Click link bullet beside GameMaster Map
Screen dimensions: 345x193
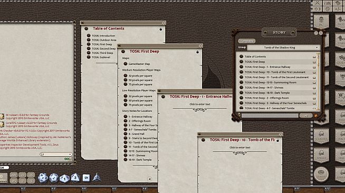126,64
